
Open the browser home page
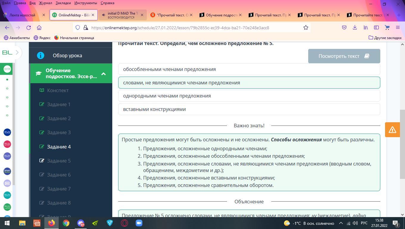(39, 27)
